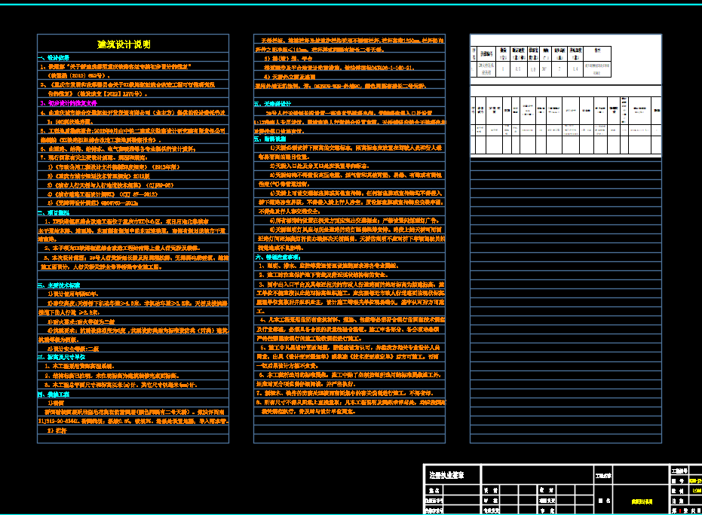702x515 pixels.
Task: Select the heading 二、项目概况
Action: (x=54, y=213)
